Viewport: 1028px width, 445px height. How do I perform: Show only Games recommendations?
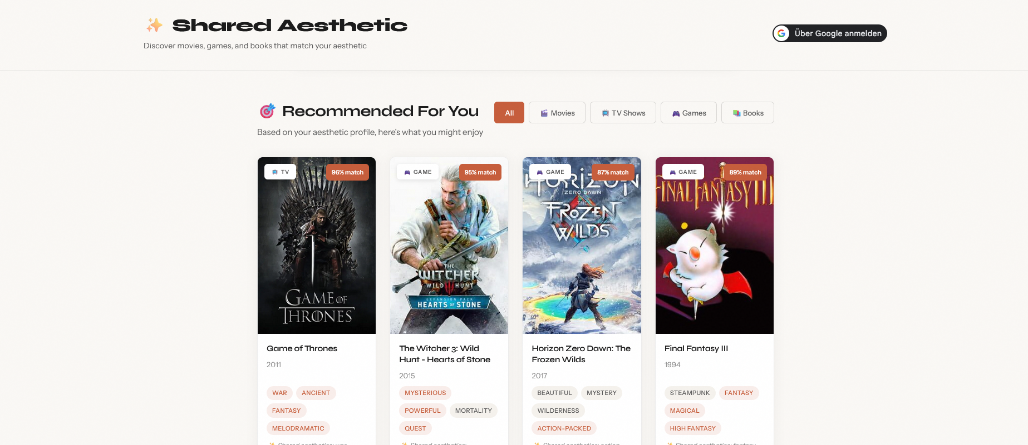(688, 113)
